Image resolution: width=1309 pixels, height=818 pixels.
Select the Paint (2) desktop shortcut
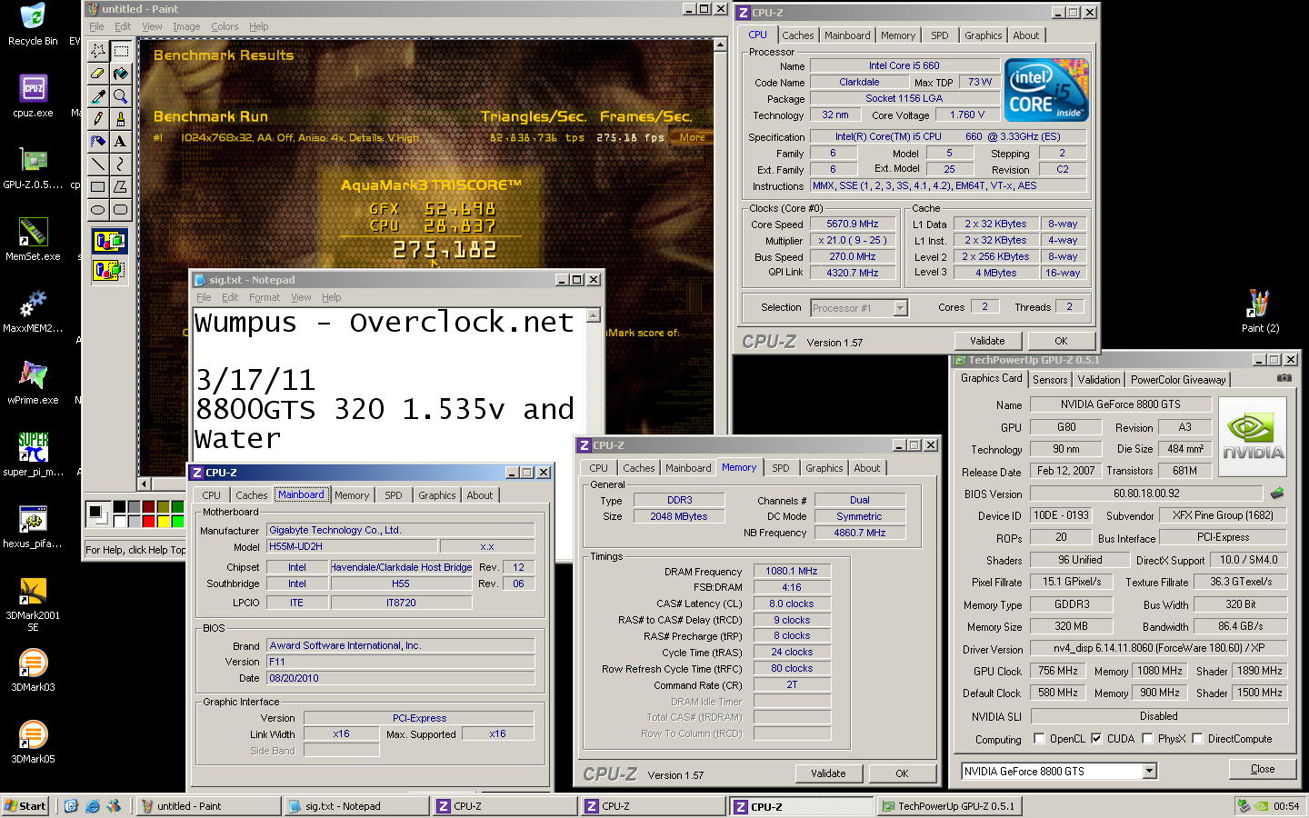(x=1260, y=311)
